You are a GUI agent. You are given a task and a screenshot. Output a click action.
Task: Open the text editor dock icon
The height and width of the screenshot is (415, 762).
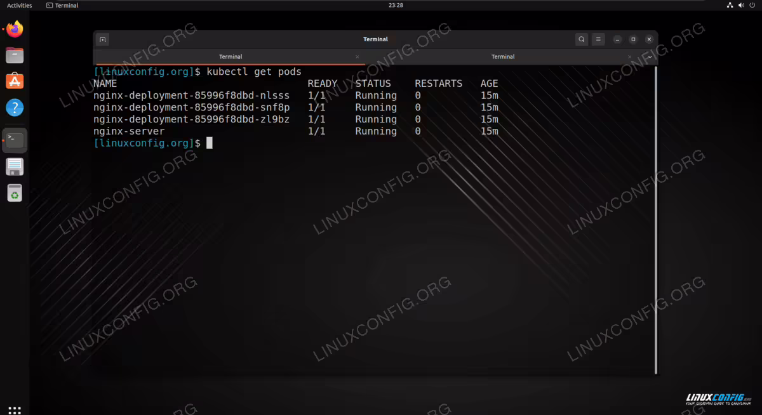15,166
